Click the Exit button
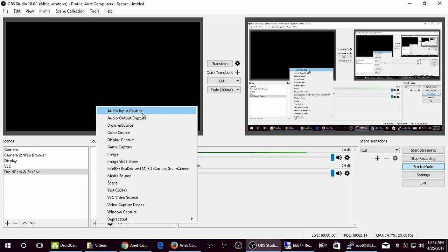 point(423,183)
